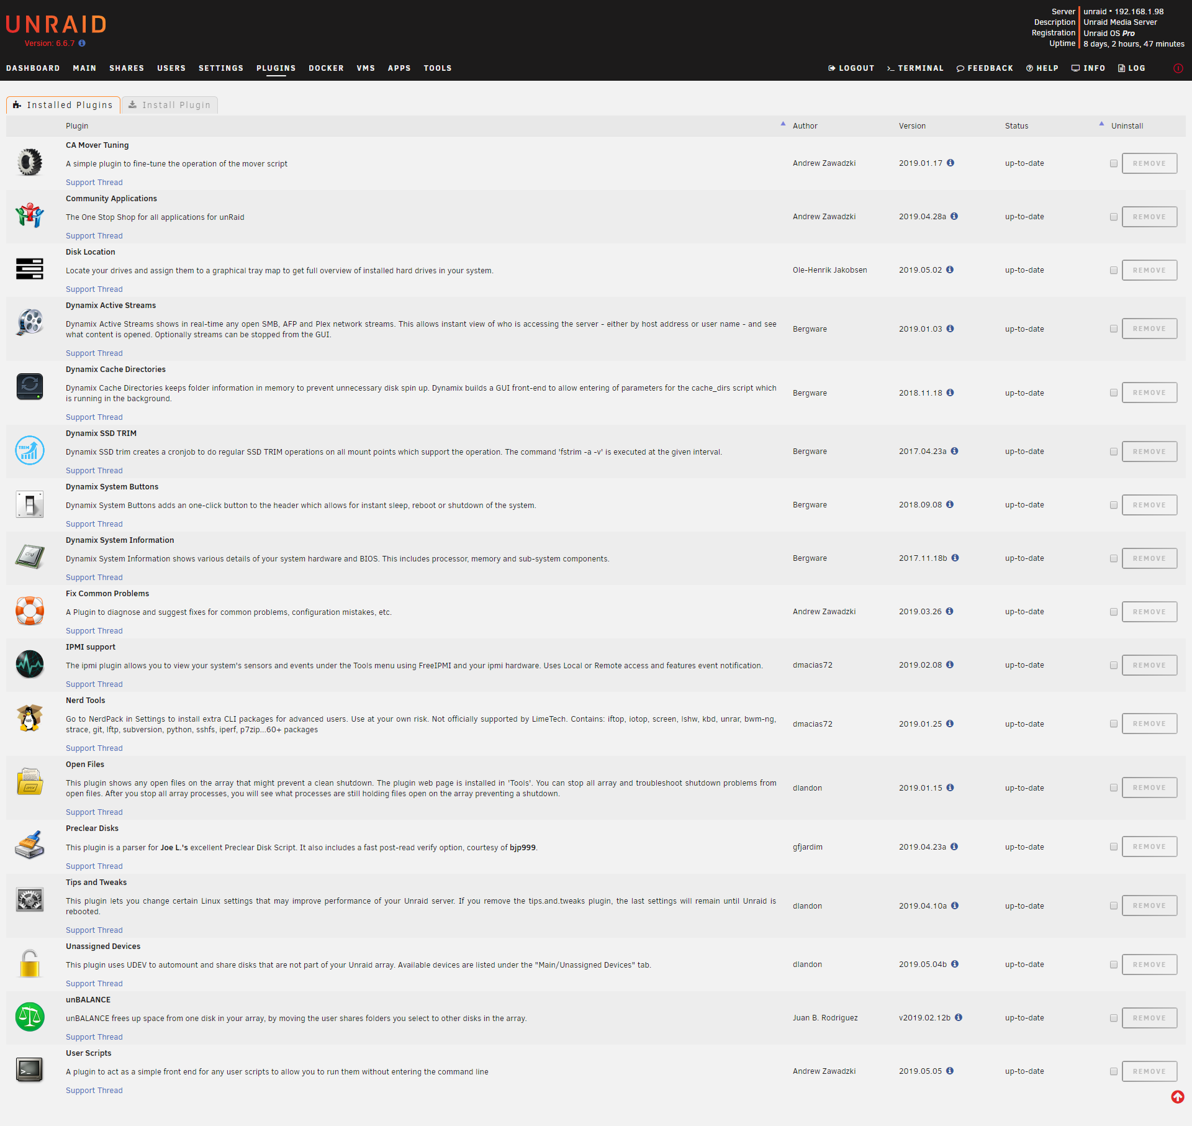This screenshot has width=1192, height=1126.
Task: Show version info for CA Mover Tuning 2019.01.17
Action: click(950, 163)
